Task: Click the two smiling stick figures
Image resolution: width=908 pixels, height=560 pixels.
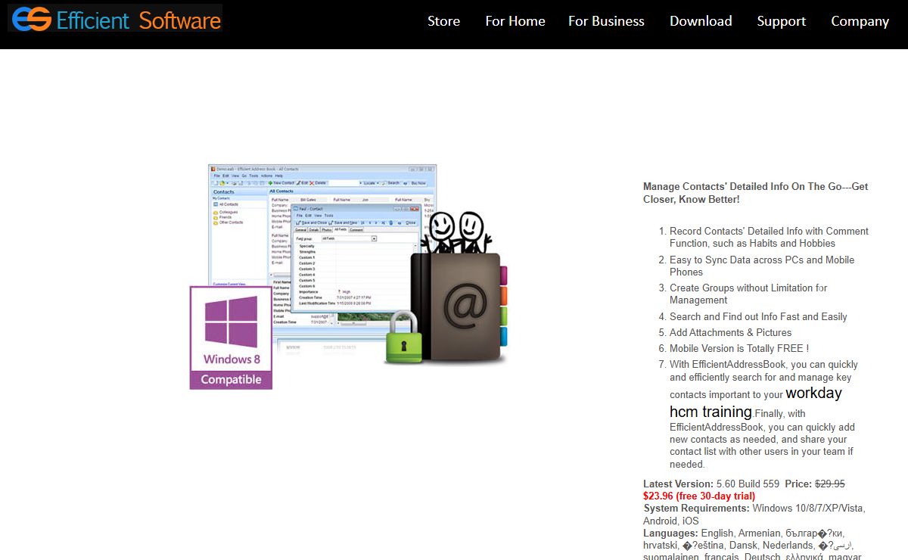Action: 456,232
